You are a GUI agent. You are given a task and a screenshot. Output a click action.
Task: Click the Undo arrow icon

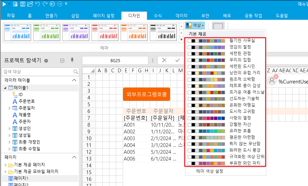(x=37, y=4)
